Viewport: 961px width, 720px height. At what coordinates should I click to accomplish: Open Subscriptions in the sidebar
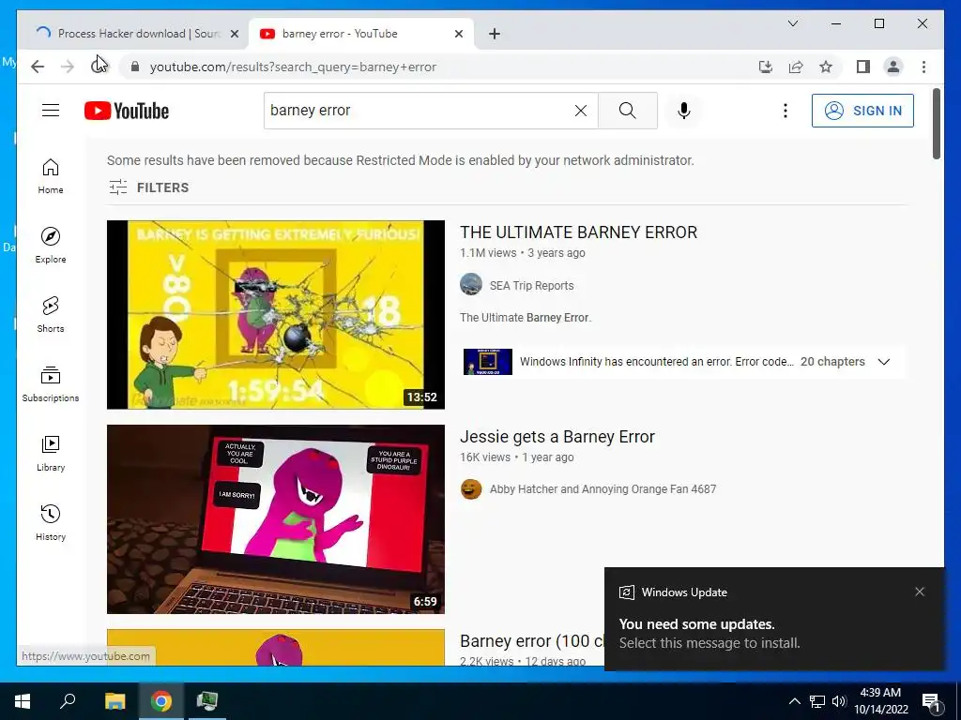(x=51, y=383)
